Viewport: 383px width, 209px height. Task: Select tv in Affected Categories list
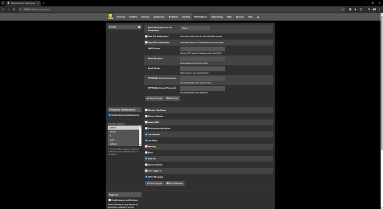point(123,136)
